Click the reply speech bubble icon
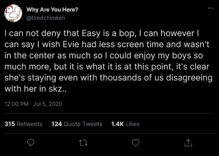The image size is (219, 156). click(x=30, y=143)
